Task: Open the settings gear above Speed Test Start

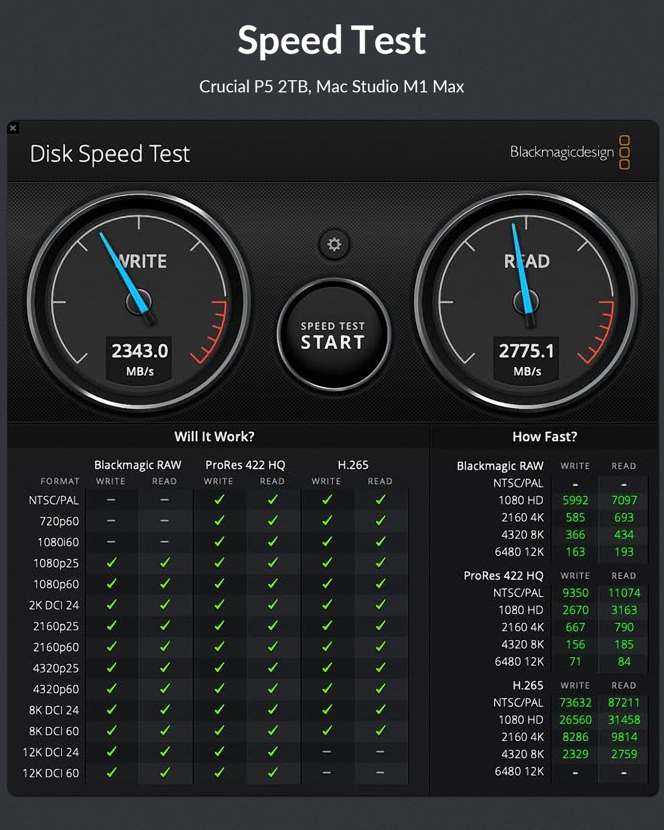Action: (x=334, y=244)
